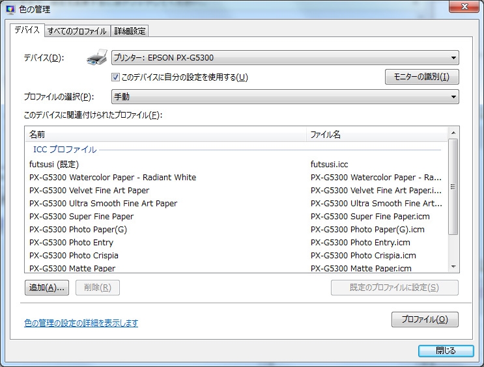Close the 色の管理 window

[464, 7]
